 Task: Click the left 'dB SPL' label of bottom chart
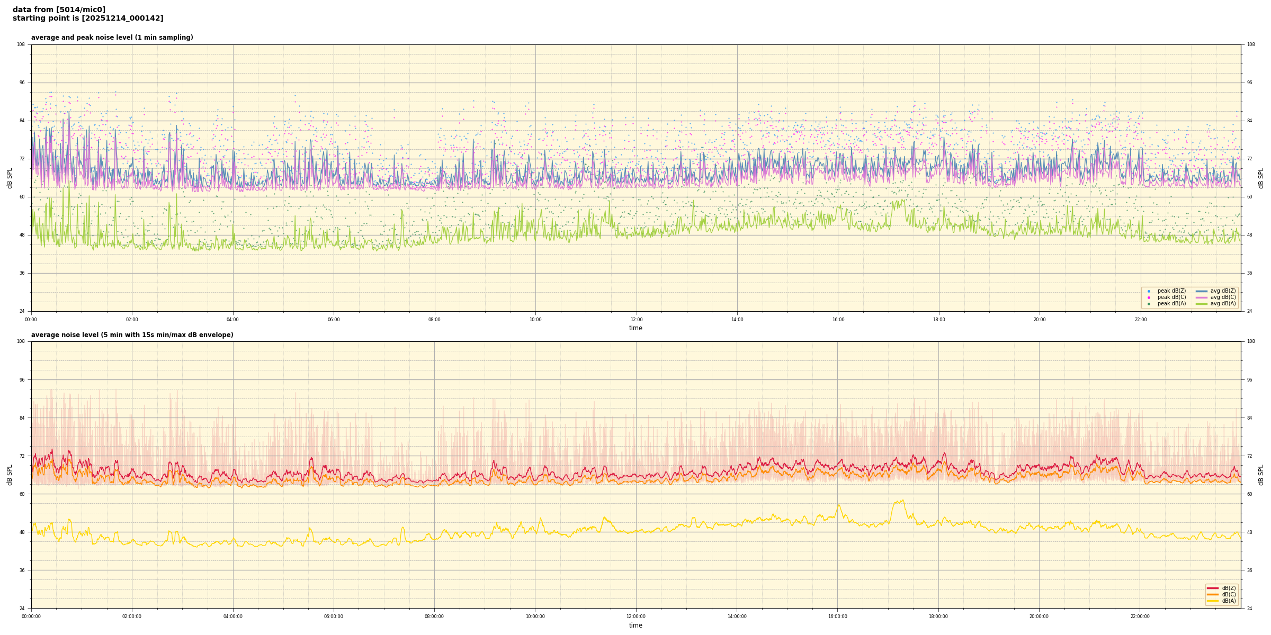point(10,475)
